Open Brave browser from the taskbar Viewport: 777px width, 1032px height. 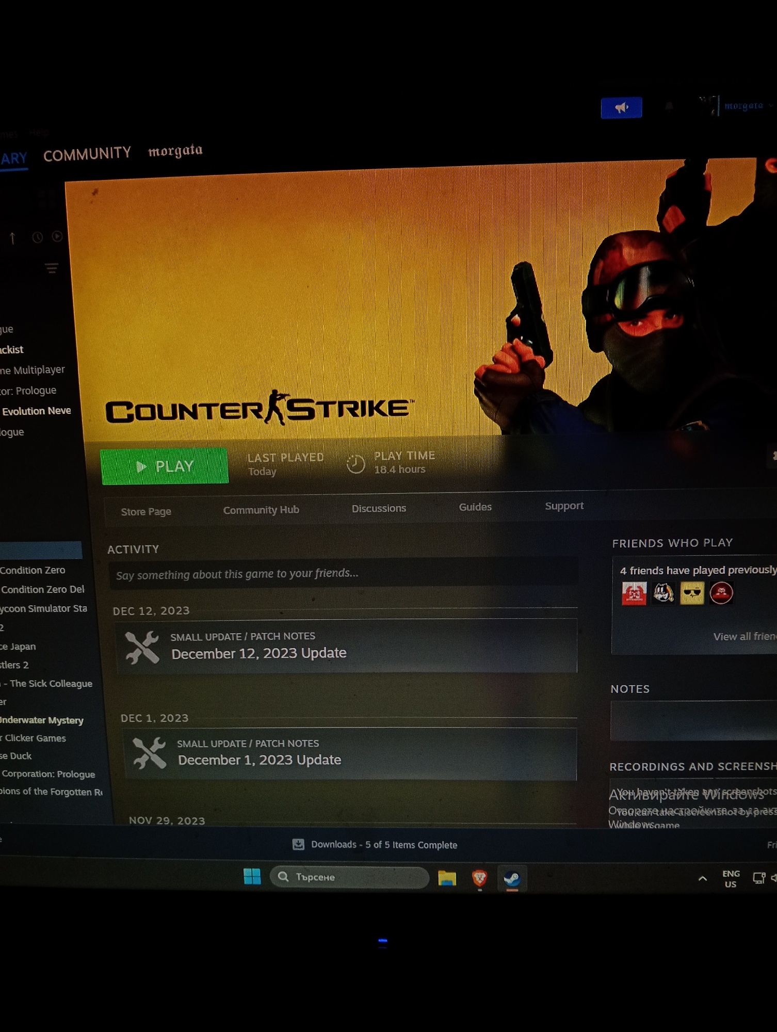tap(480, 878)
